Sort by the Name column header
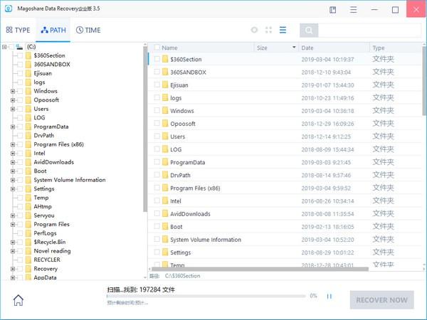This screenshot has width=427, height=320. point(169,48)
